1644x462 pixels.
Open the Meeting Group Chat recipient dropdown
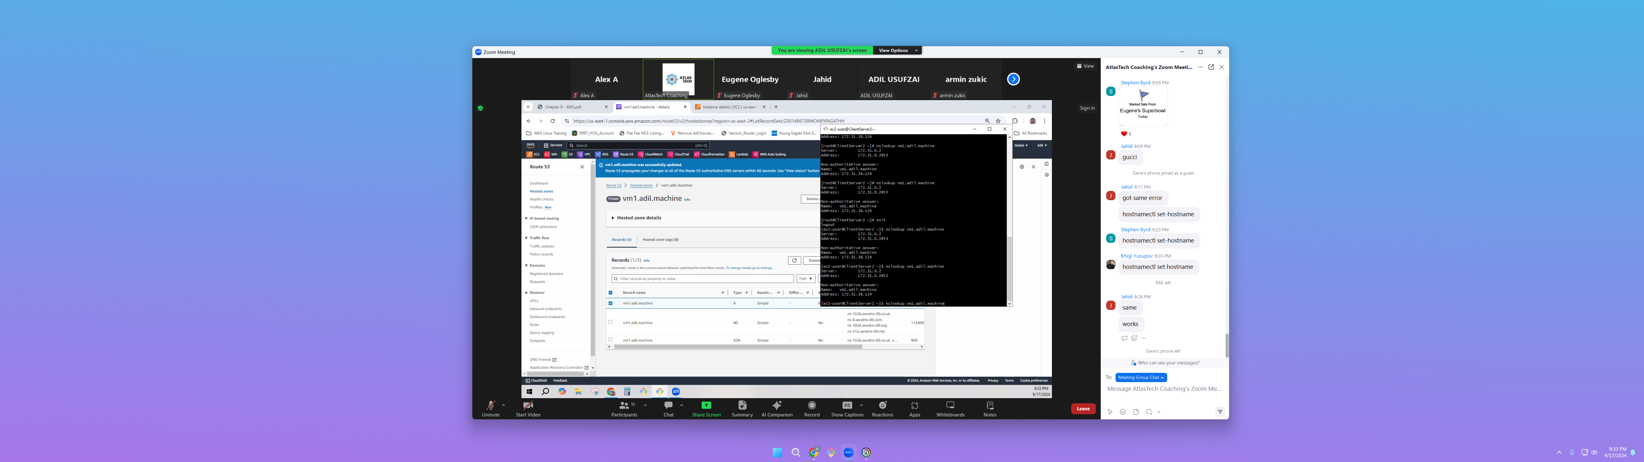pos(1141,377)
